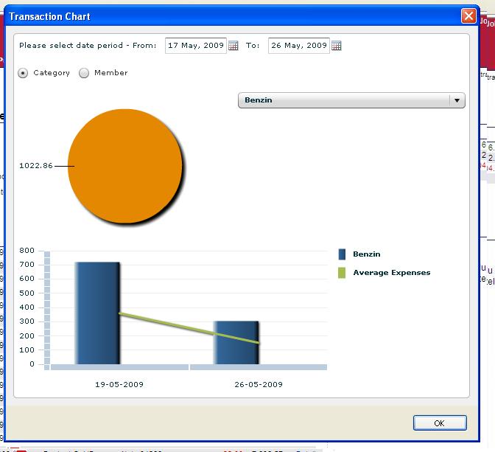Click the To date field showing 26 May, 2009
The width and height of the screenshot is (495, 452).
tap(298, 46)
